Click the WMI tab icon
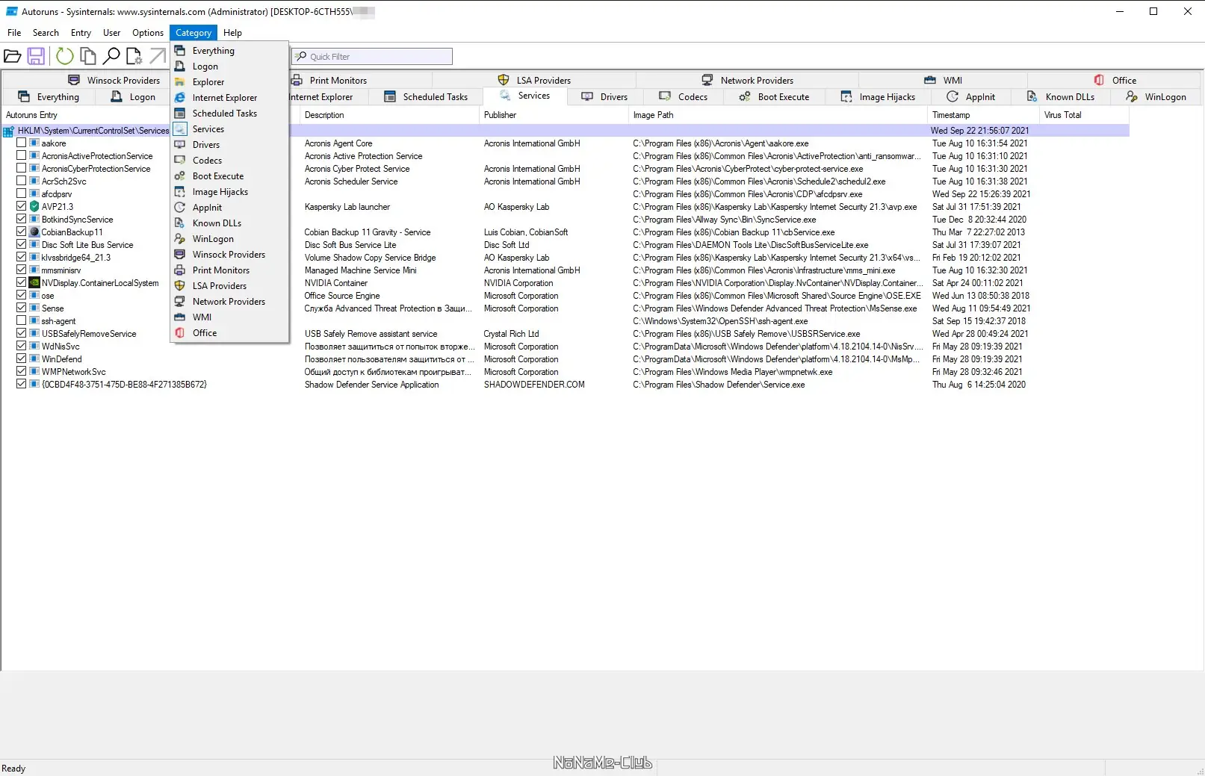Viewport: 1205px width, 776px height. [x=930, y=80]
